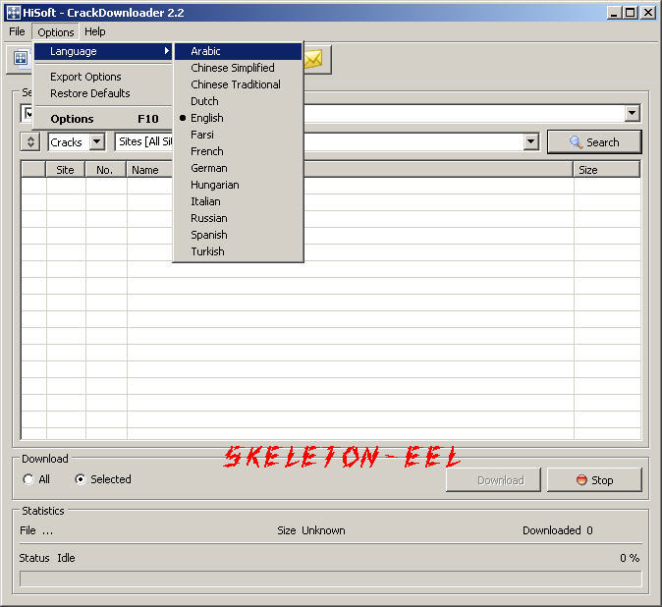Viewport: 662px width, 607px height.
Task: Expand the search term combo box arrow
Action: point(632,114)
